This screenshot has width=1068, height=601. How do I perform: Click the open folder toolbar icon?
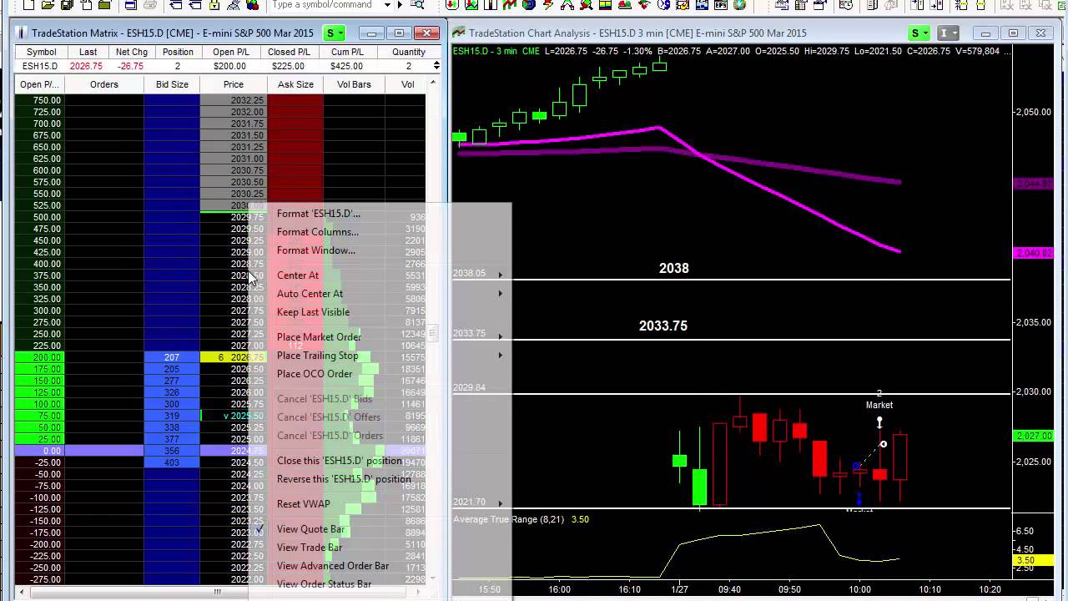tap(48, 5)
